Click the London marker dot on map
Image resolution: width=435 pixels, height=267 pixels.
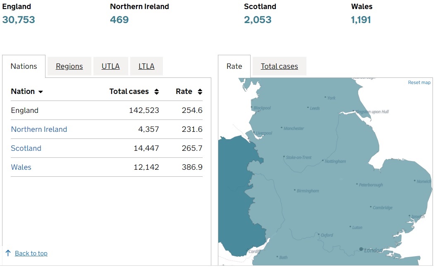click(x=361, y=249)
